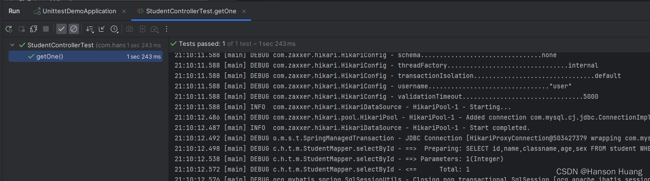The image size is (650, 181).
Task: Collapse the StudentControllerTest tree node
Action: pyautogui.click(x=13, y=45)
